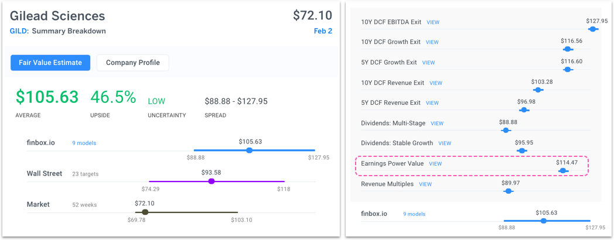Click the $105.63 average fair value figure
Screen dimensions: 614x240
click(x=47, y=97)
